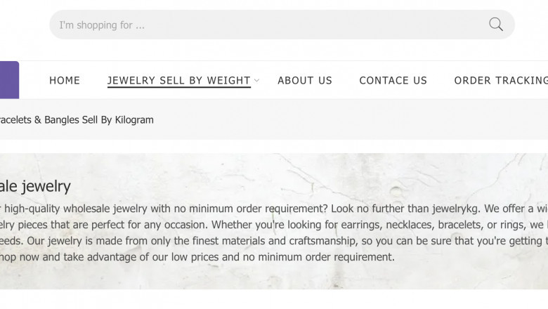The height and width of the screenshot is (309, 548).
Task: Go to the ABOUT US page
Action: 305,81
